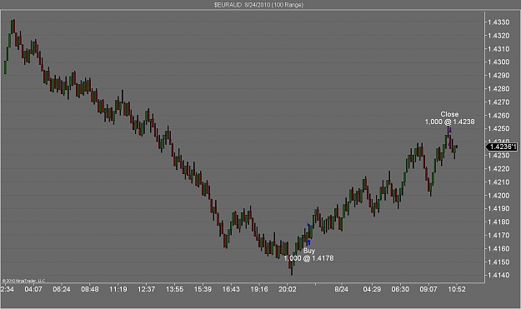This screenshot has height=309, width=521.
Task: Click the 1.4310 price axis label
Action: pos(498,49)
